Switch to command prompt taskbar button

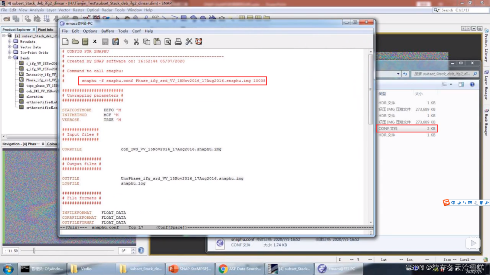42,269
